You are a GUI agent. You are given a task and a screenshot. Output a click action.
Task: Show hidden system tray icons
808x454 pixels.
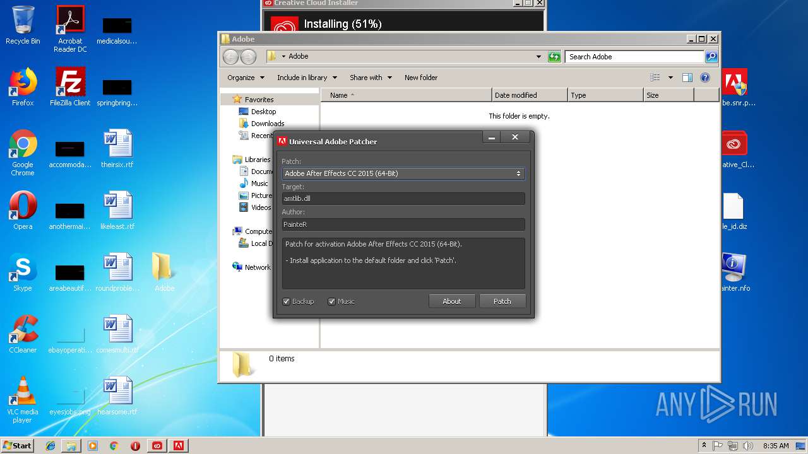704,446
